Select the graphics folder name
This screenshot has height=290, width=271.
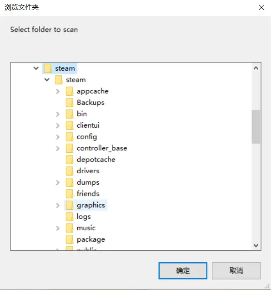click(91, 206)
